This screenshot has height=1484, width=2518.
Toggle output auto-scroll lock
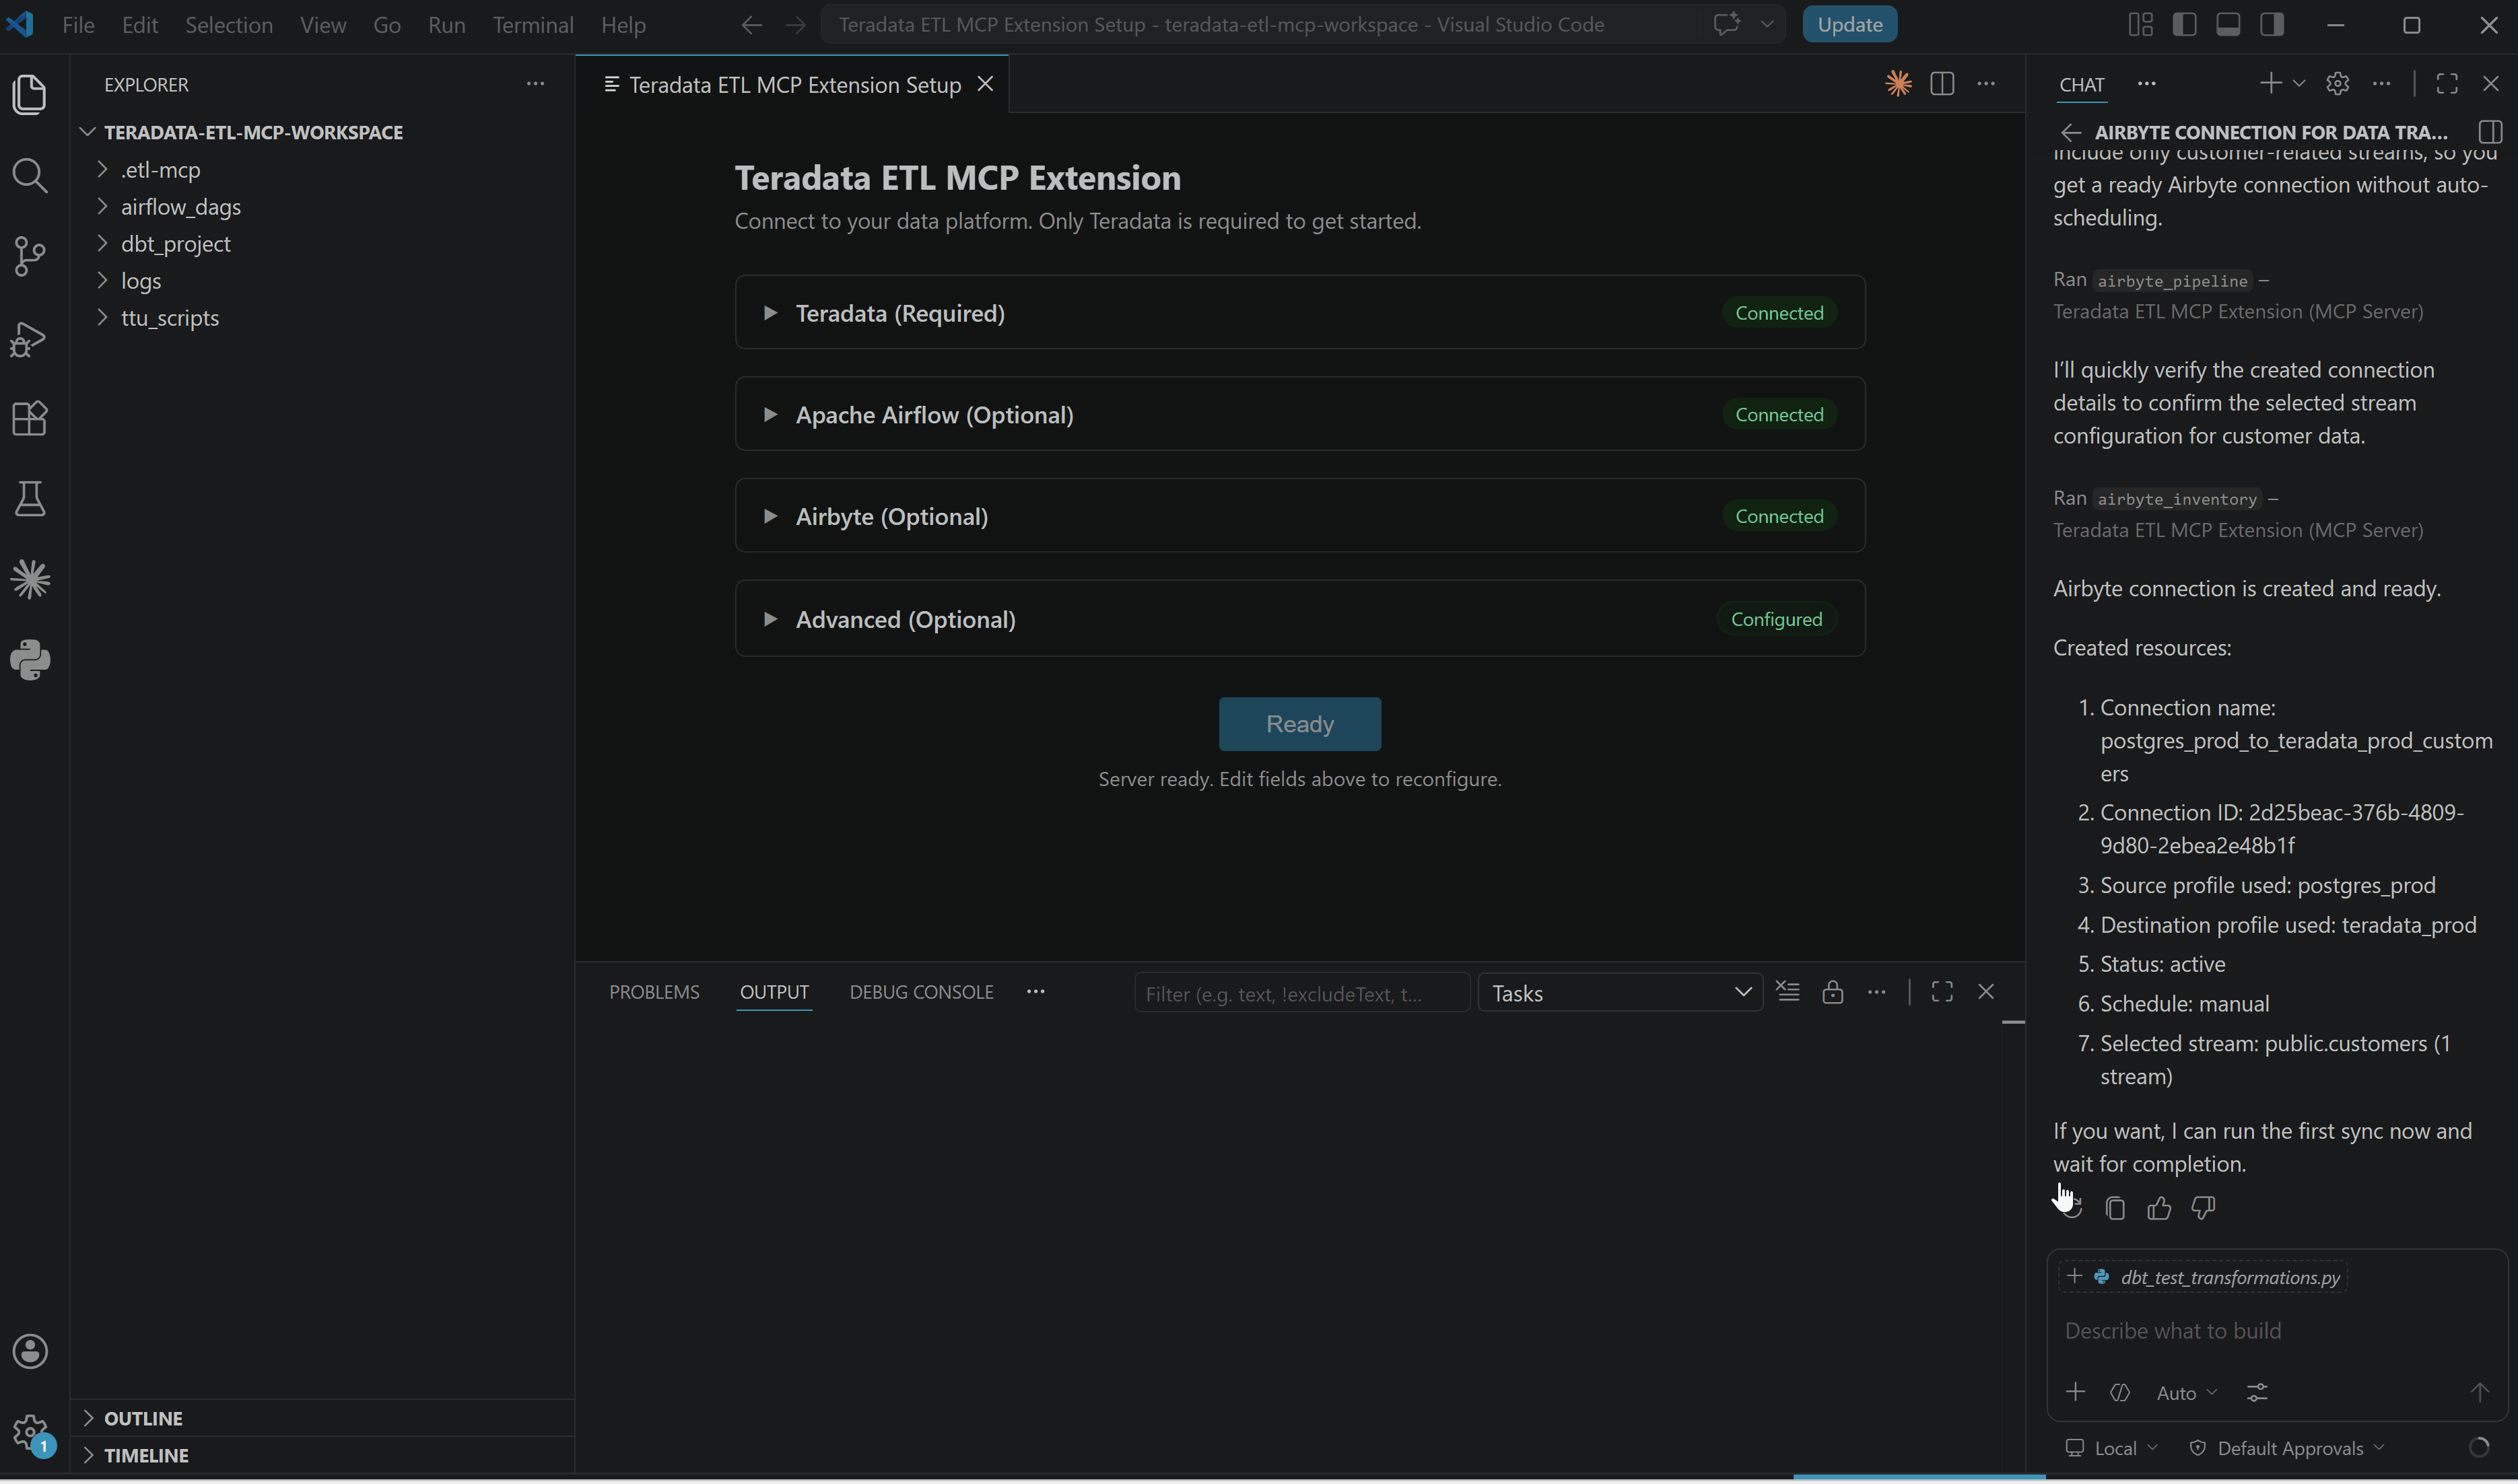pos(1832,992)
